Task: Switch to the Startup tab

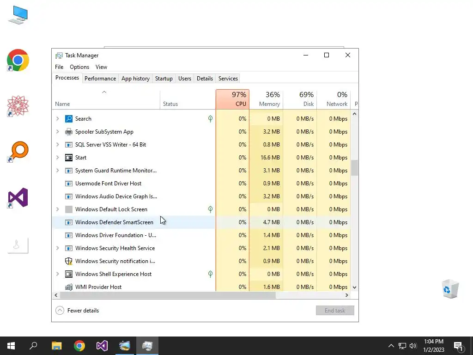Action: coord(164,79)
